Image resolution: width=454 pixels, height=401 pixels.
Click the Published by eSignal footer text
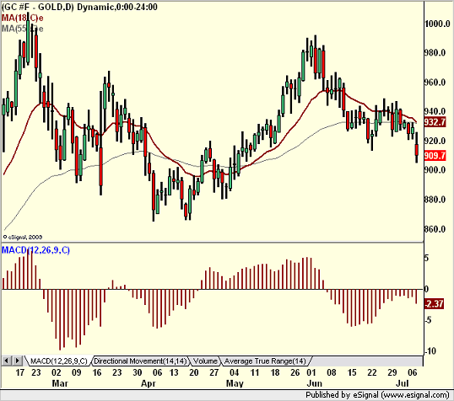(x=377, y=394)
